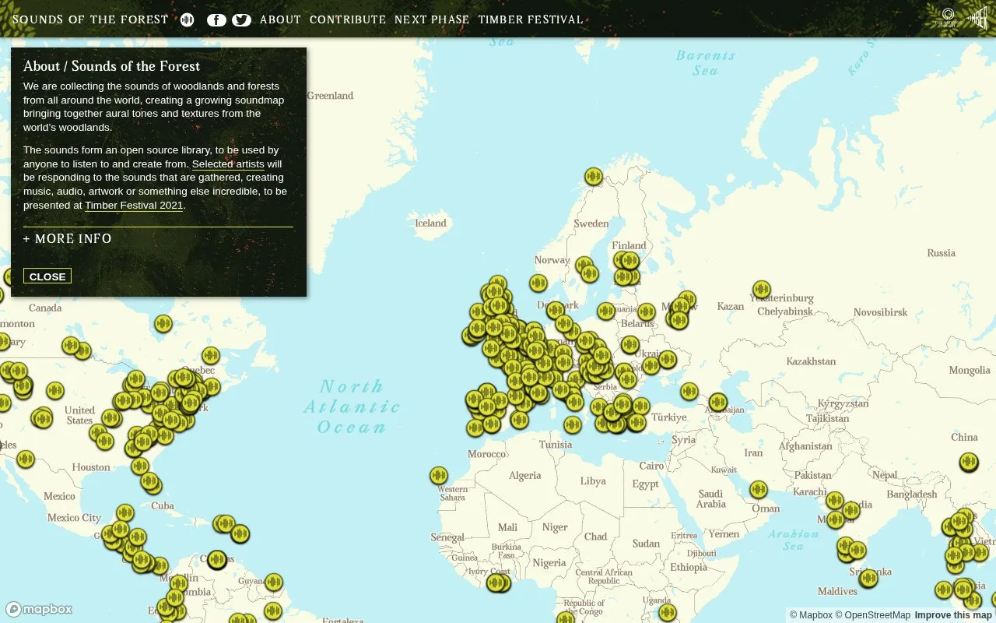Open the About menu item

point(280,19)
